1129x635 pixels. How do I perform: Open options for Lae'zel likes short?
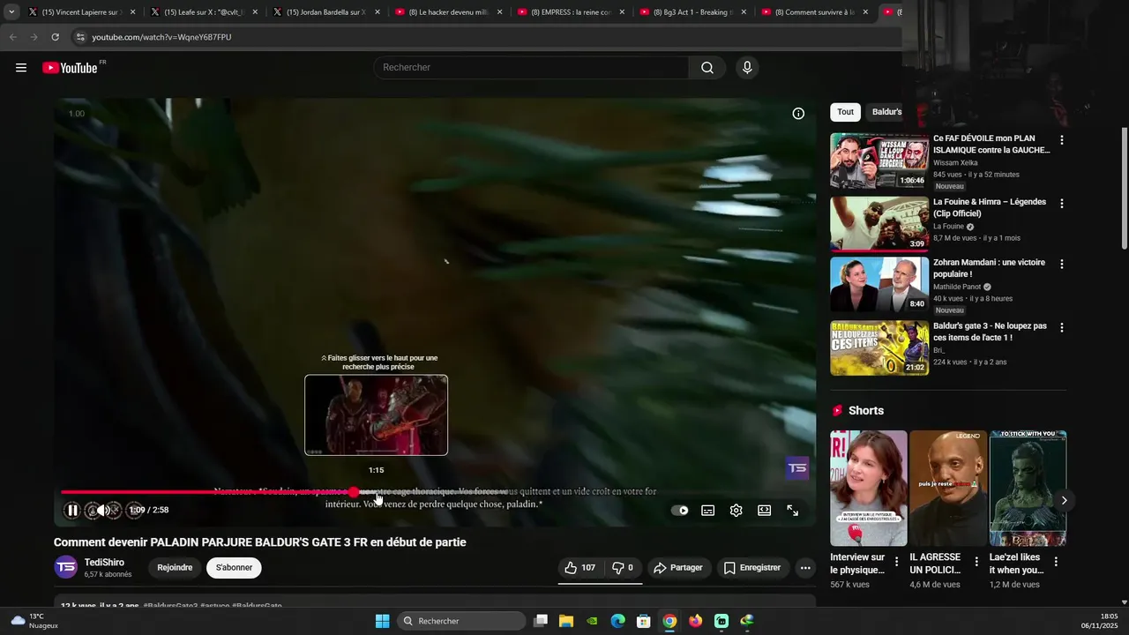1056,562
